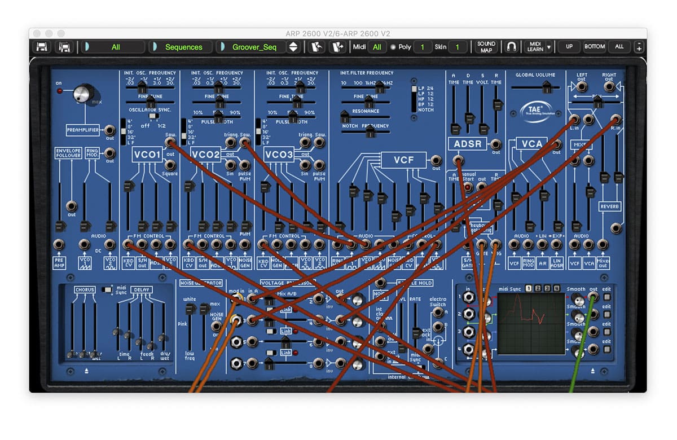
Task: Click the VCA audio VCF input jack
Action: click(x=514, y=244)
